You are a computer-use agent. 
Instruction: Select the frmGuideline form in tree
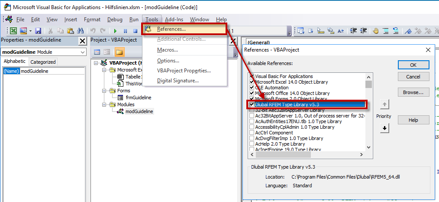138,98
